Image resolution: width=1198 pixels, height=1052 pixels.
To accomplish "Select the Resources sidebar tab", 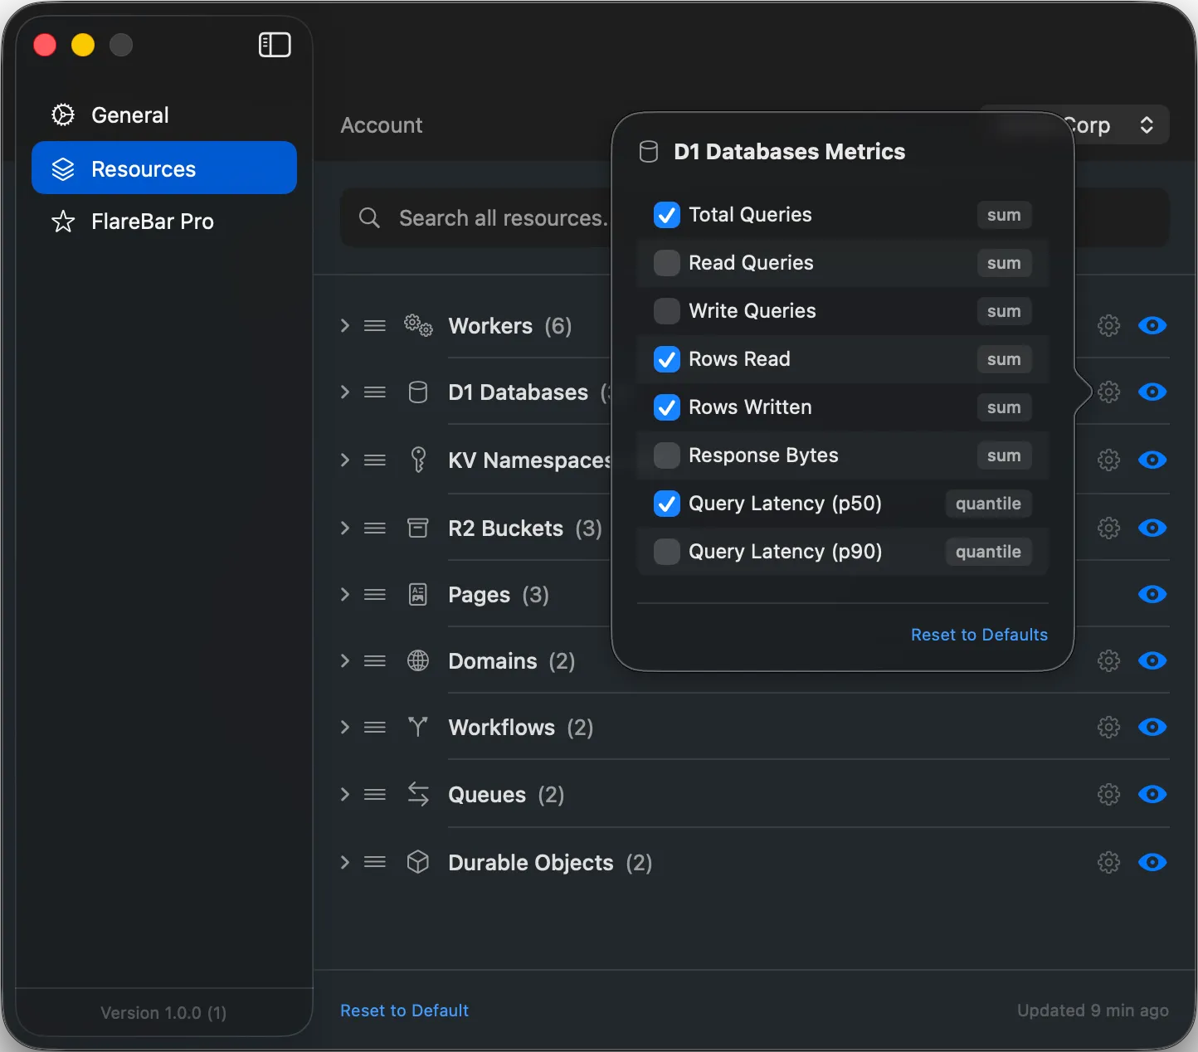I will (x=164, y=168).
